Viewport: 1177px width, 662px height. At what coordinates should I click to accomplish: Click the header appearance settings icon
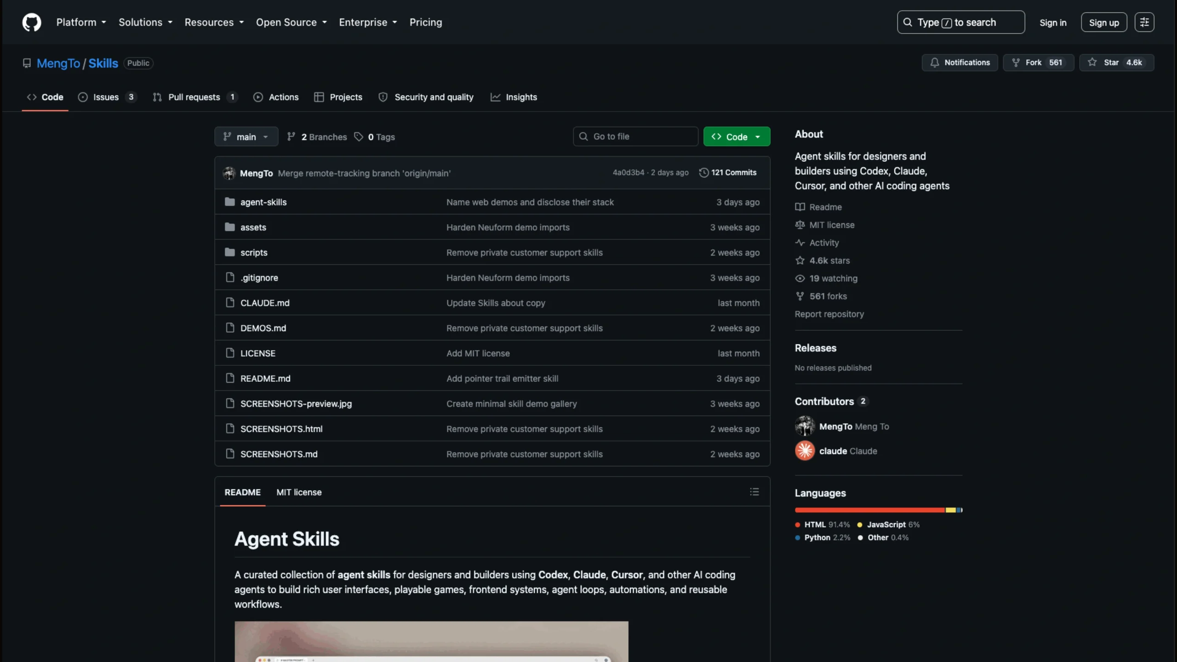click(x=1144, y=22)
